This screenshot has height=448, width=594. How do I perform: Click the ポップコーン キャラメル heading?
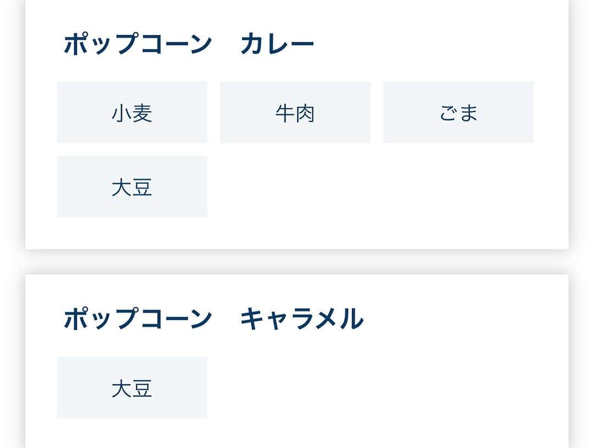213,318
